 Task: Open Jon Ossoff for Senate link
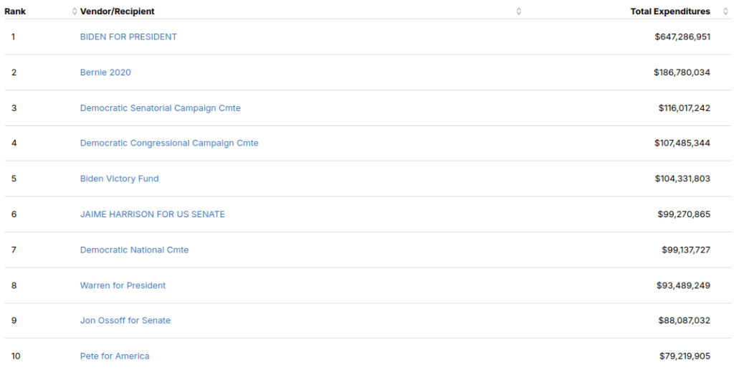tap(125, 321)
